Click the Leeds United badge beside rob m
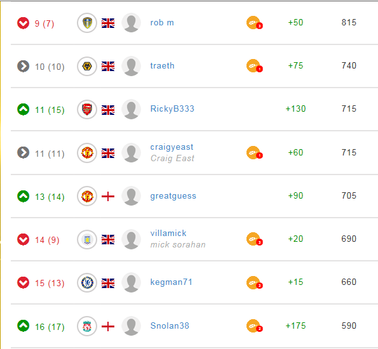Screen dimensions: 378x349 click(87, 23)
